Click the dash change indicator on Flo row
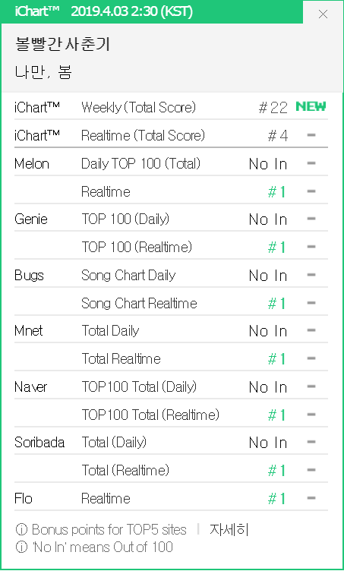This screenshot has width=344, height=571. pos(311,498)
